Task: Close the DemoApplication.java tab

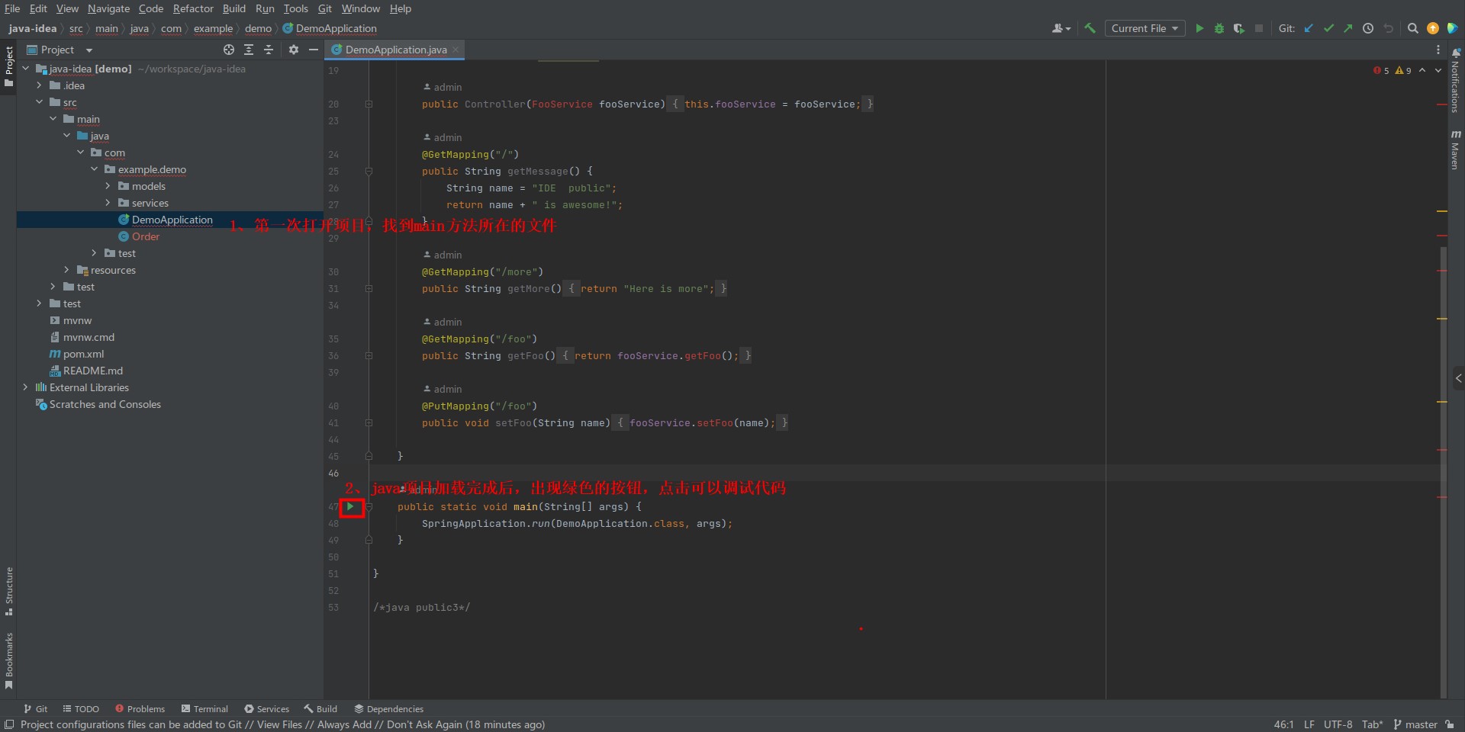Action: [456, 50]
